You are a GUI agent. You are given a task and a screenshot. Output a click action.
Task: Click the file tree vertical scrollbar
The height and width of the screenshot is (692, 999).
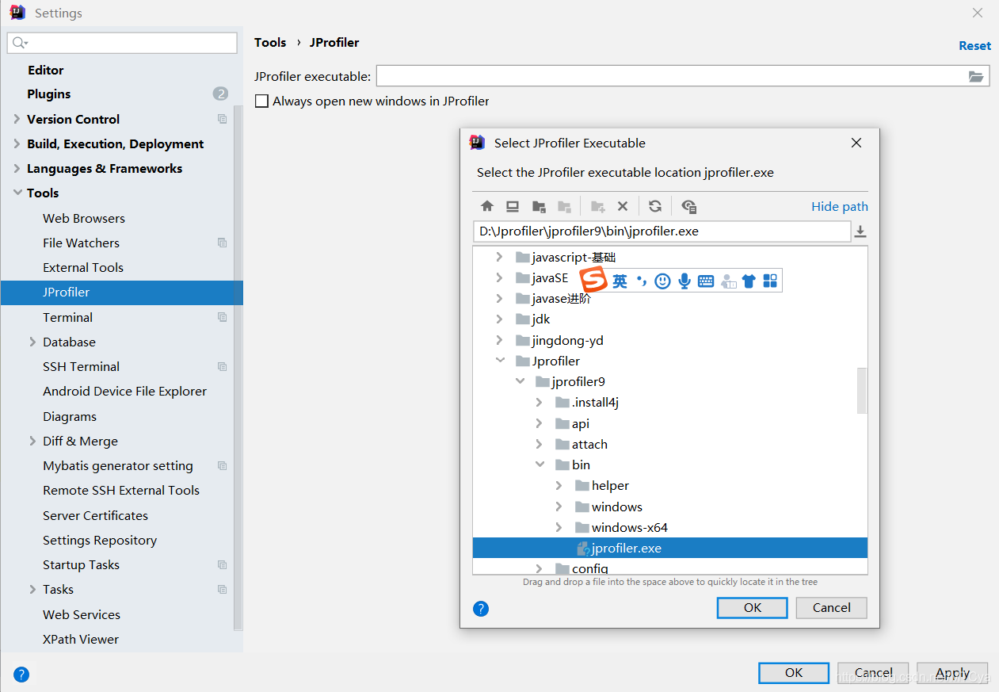pos(862,390)
